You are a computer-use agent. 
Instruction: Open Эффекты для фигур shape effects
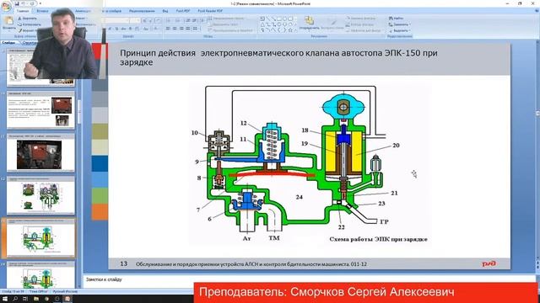363,30
